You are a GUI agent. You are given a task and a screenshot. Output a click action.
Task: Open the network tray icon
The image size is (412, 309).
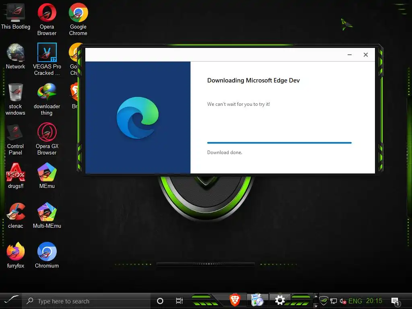pos(334,301)
